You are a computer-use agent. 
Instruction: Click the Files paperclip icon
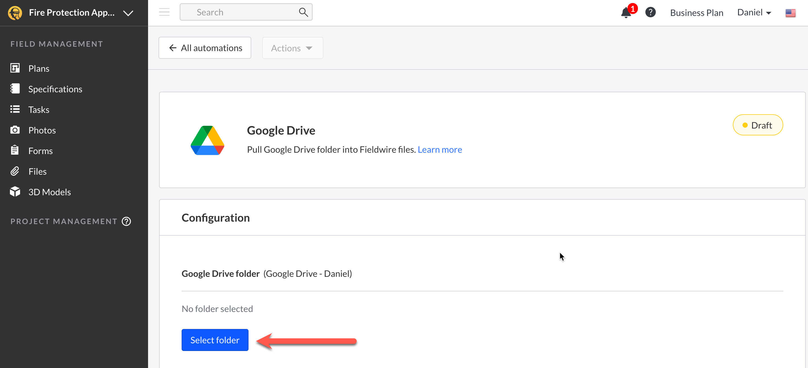point(15,171)
